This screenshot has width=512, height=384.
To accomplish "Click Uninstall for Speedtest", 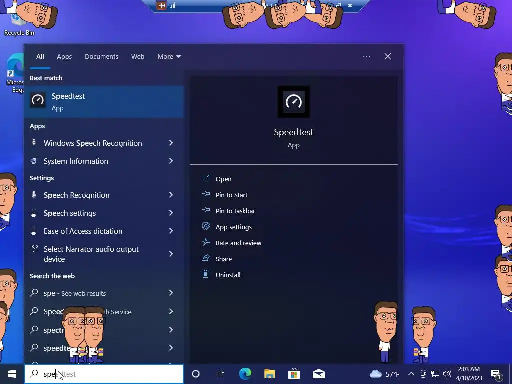I will (x=228, y=275).
